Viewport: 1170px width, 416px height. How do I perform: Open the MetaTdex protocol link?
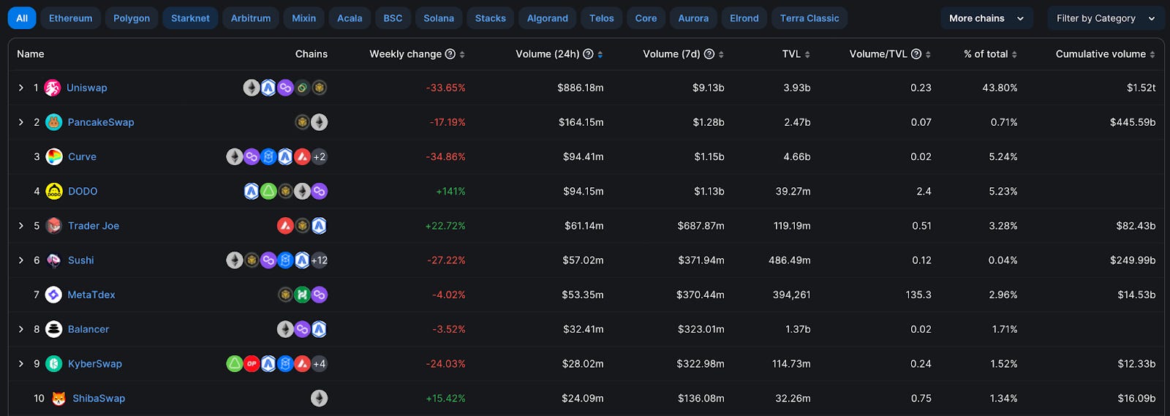[x=91, y=295]
